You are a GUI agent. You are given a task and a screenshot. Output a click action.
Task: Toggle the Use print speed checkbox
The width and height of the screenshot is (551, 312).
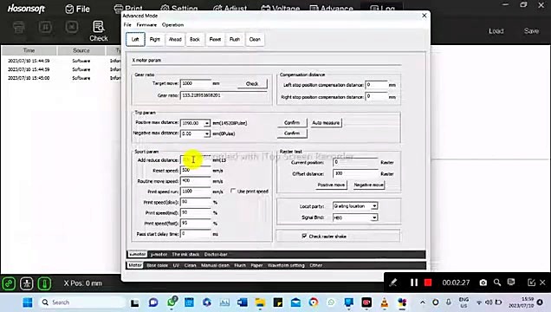point(233,191)
